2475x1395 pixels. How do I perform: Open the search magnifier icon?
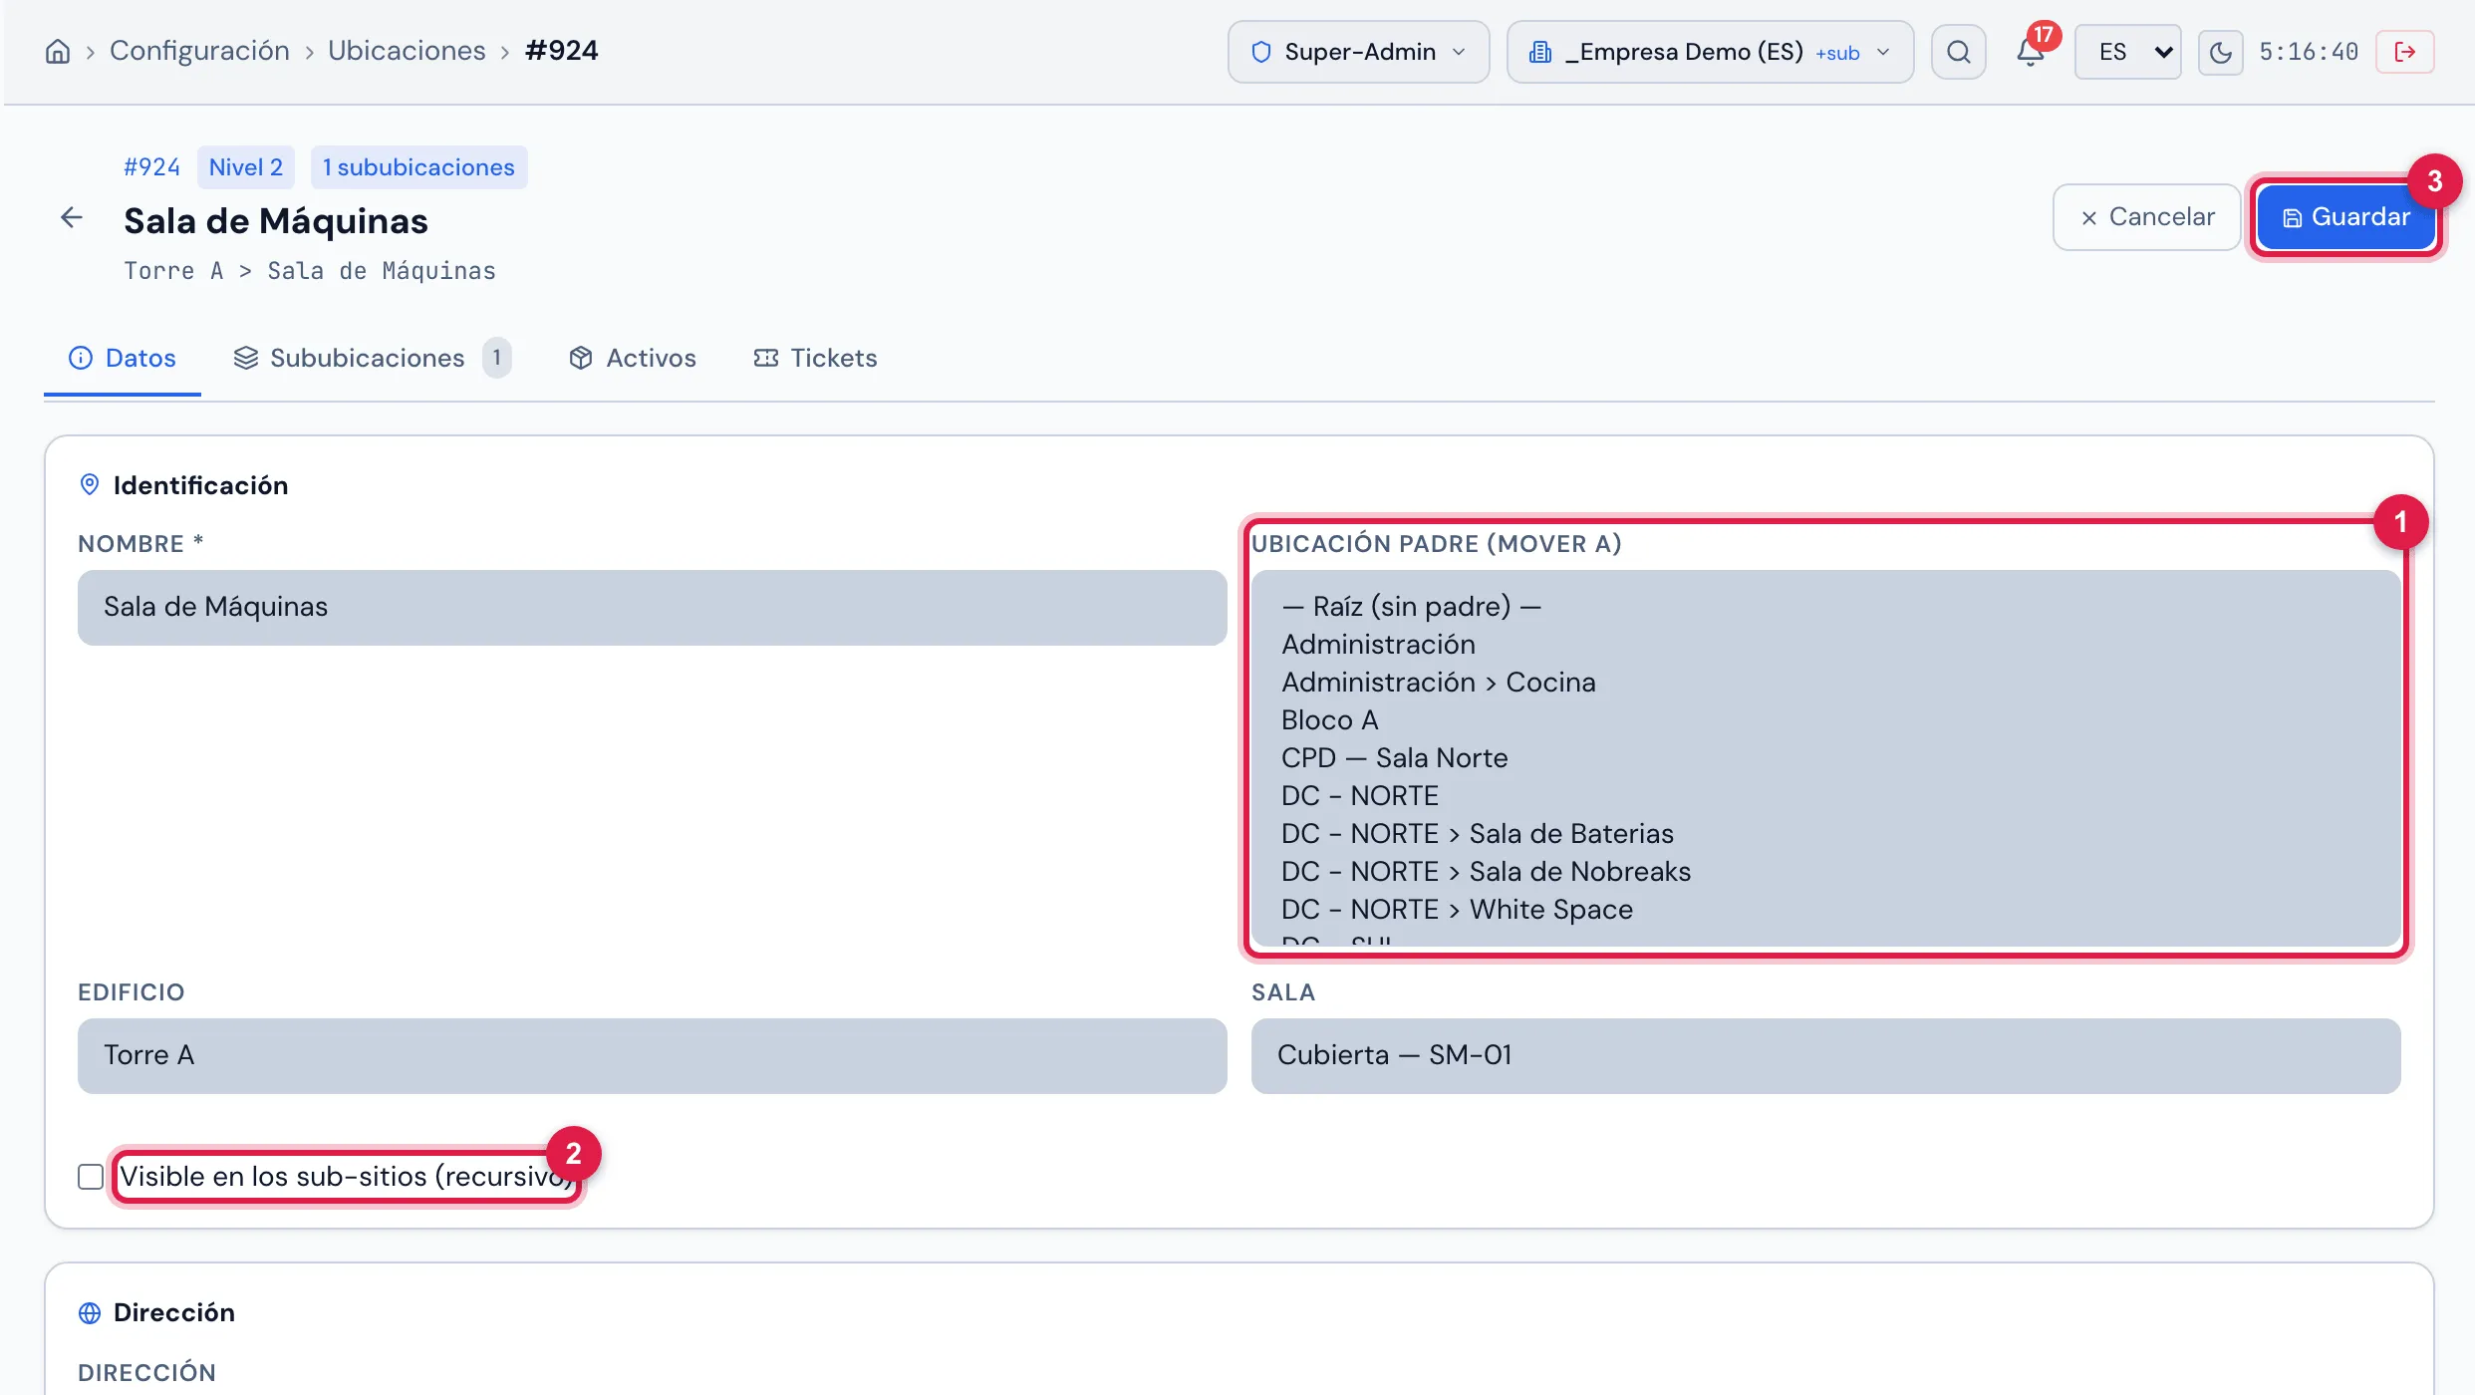[1958, 52]
